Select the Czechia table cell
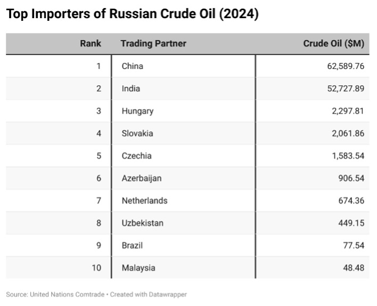Viewport: 377px width, 306px height. click(x=136, y=156)
